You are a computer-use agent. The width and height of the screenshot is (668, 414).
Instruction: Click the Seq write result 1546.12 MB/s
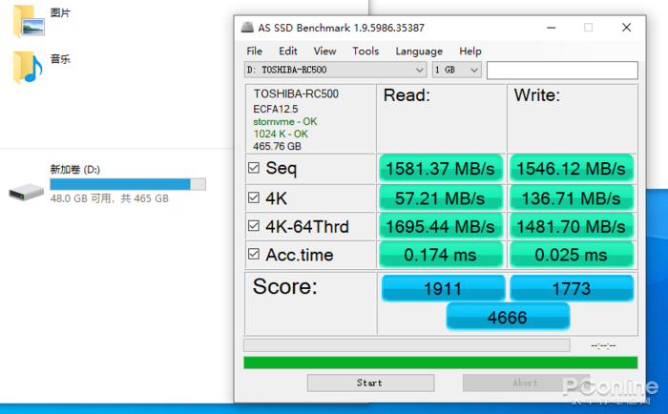click(572, 169)
